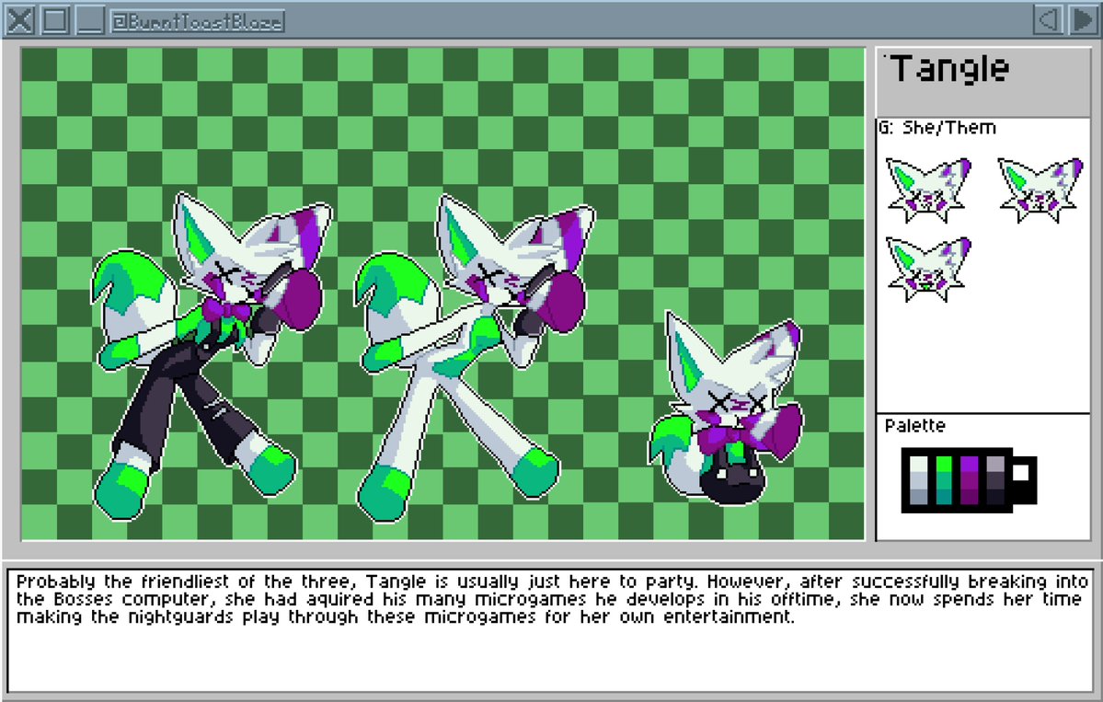Pick the bright violet-purple palette swatch
This screenshot has width=1103, height=702.
click(970, 464)
